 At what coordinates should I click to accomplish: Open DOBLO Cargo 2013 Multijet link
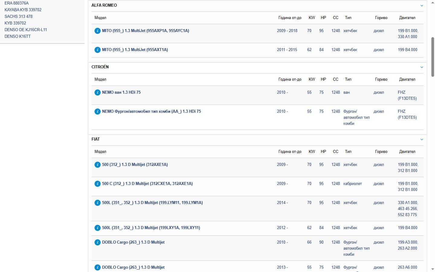(x=133, y=267)
